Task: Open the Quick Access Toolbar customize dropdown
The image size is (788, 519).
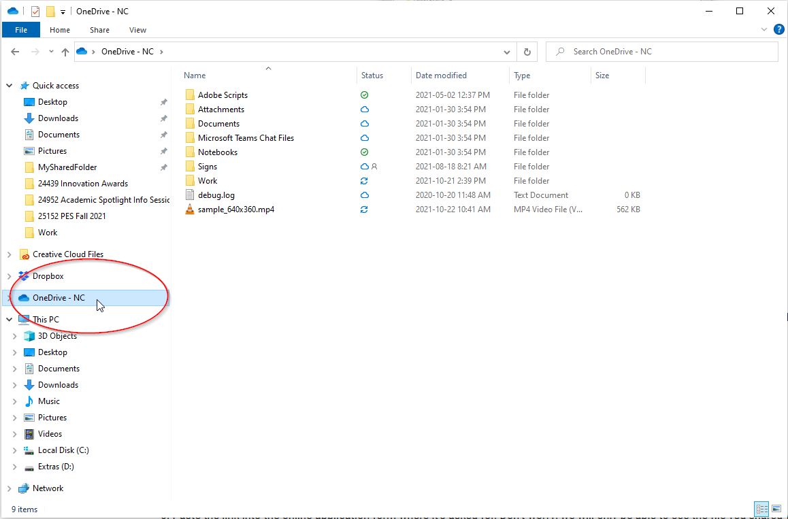Action: (63, 12)
